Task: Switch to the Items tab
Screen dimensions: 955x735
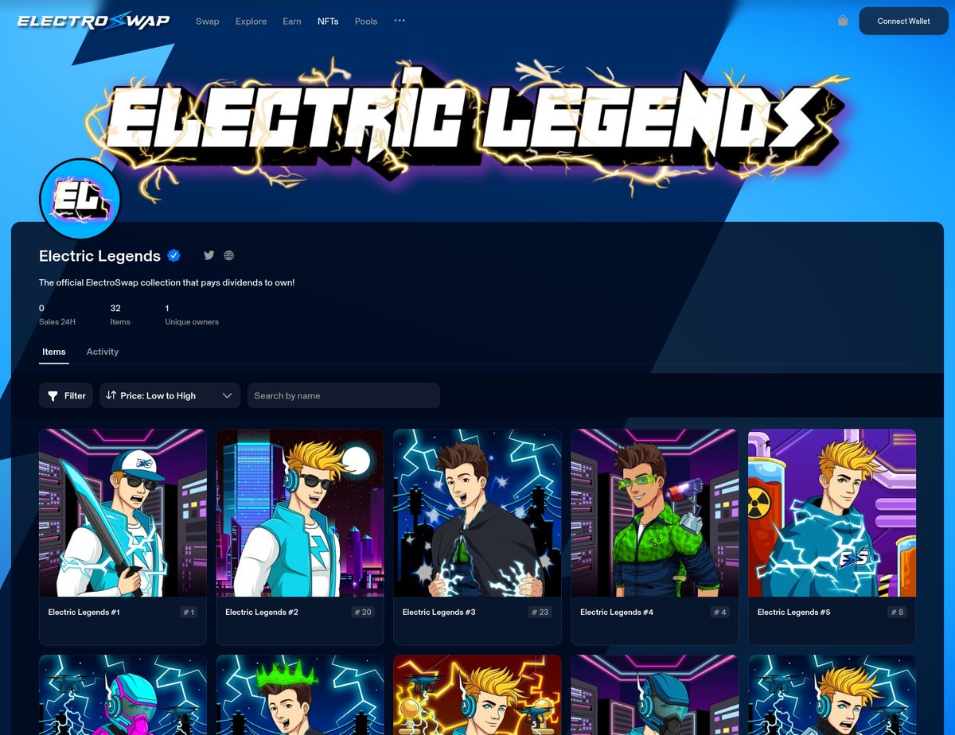Action: [54, 352]
